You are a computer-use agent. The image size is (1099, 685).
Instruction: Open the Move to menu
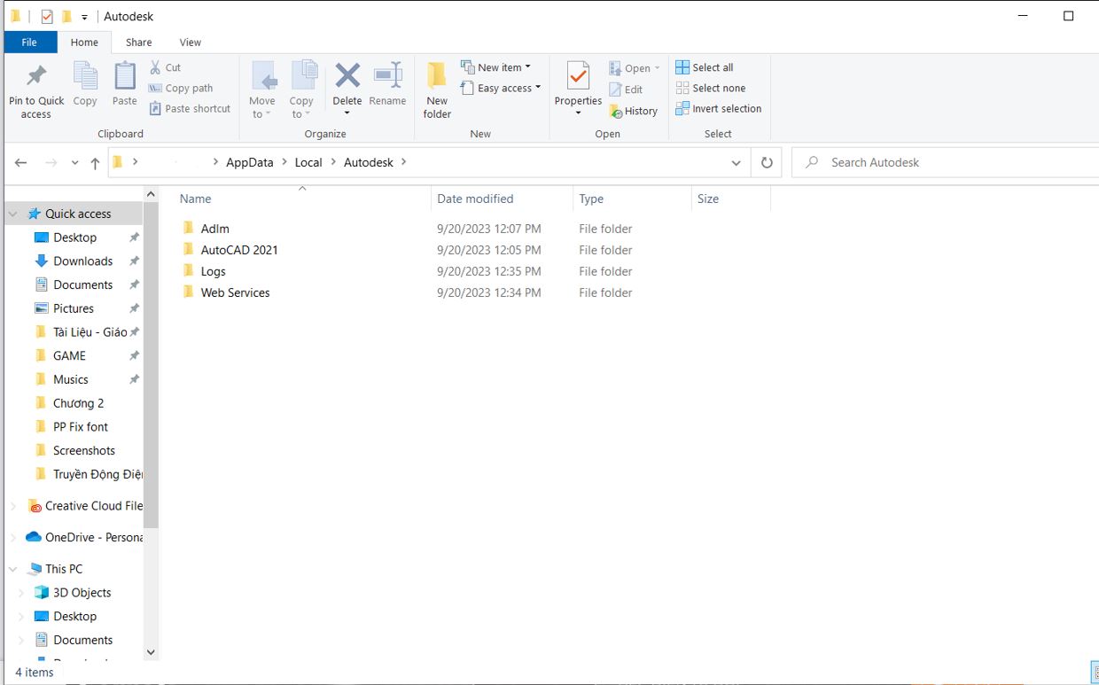point(262,90)
